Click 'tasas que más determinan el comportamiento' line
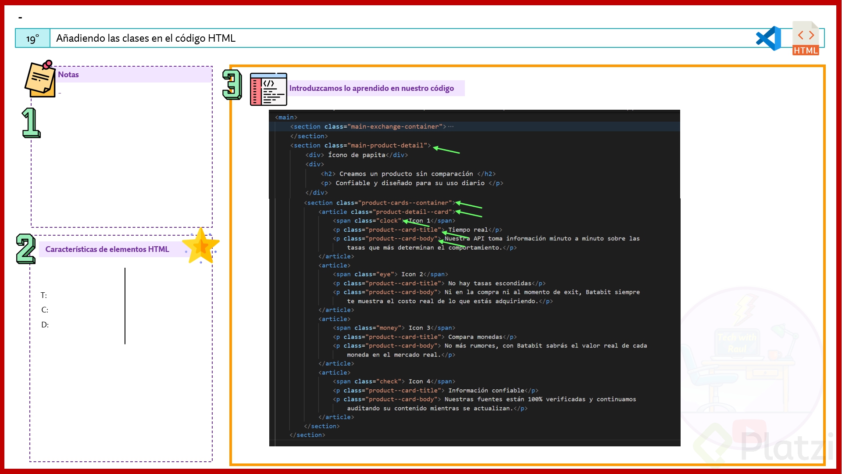This screenshot has width=842, height=474. coord(432,248)
